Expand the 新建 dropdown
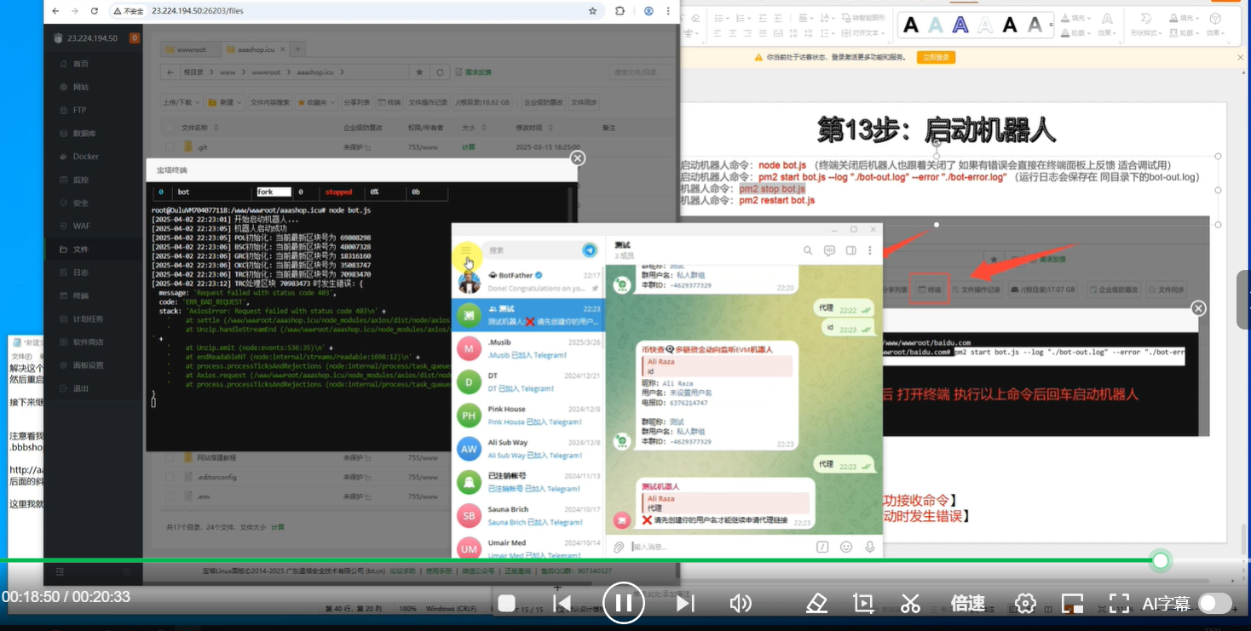1251x631 pixels. [226, 102]
